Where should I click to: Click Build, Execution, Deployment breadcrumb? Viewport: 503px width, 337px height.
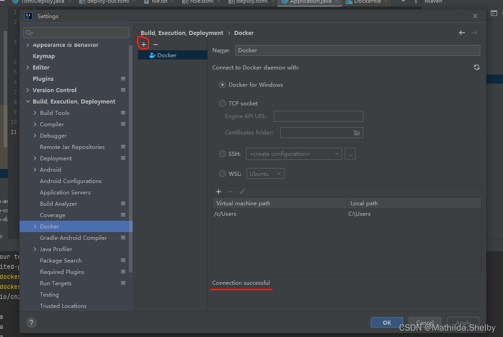(181, 33)
